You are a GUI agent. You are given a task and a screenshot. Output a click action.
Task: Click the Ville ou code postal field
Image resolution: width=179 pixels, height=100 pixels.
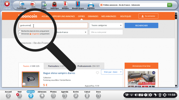tap(106, 32)
